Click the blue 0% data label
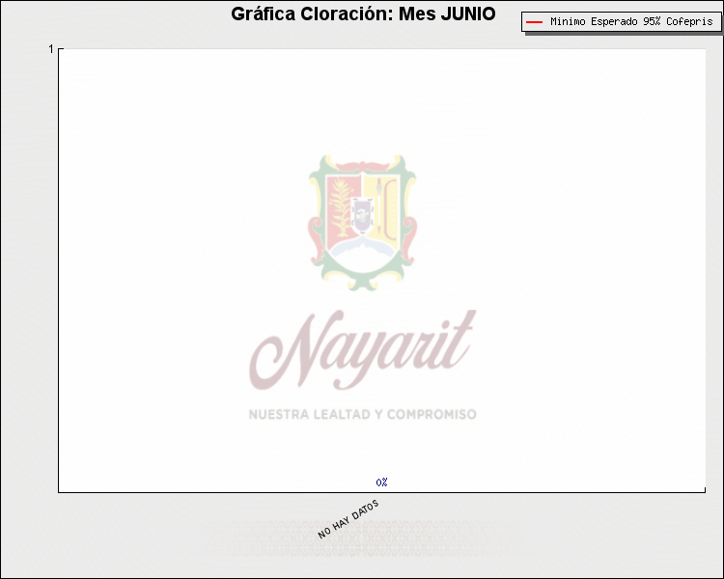724x579 pixels. pyautogui.click(x=382, y=482)
